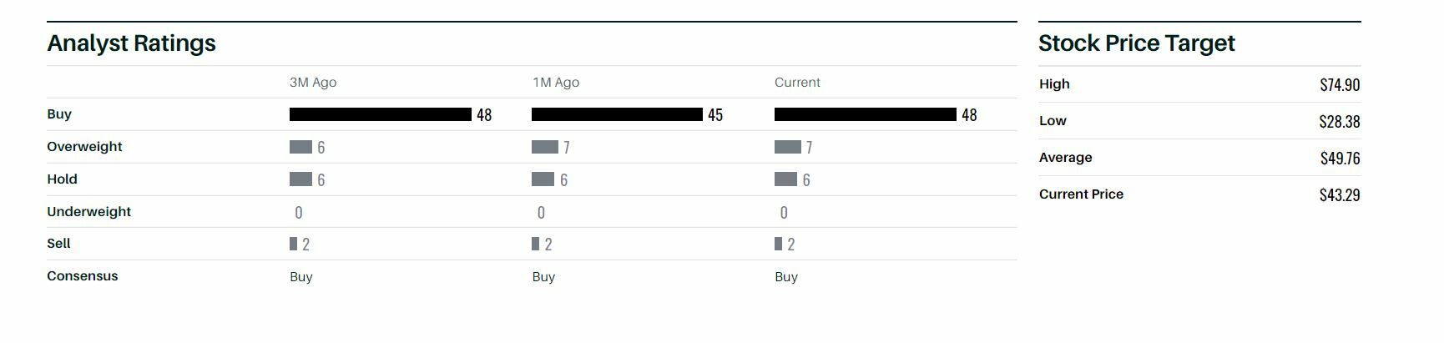Select the Current column header
Image resolution: width=1444 pixels, height=343 pixels.
pos(797,83)
